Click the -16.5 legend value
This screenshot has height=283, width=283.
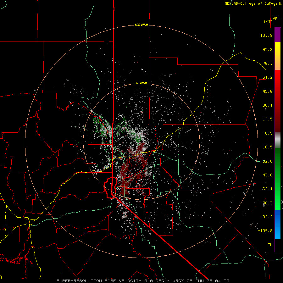click(x=266, y=147)
